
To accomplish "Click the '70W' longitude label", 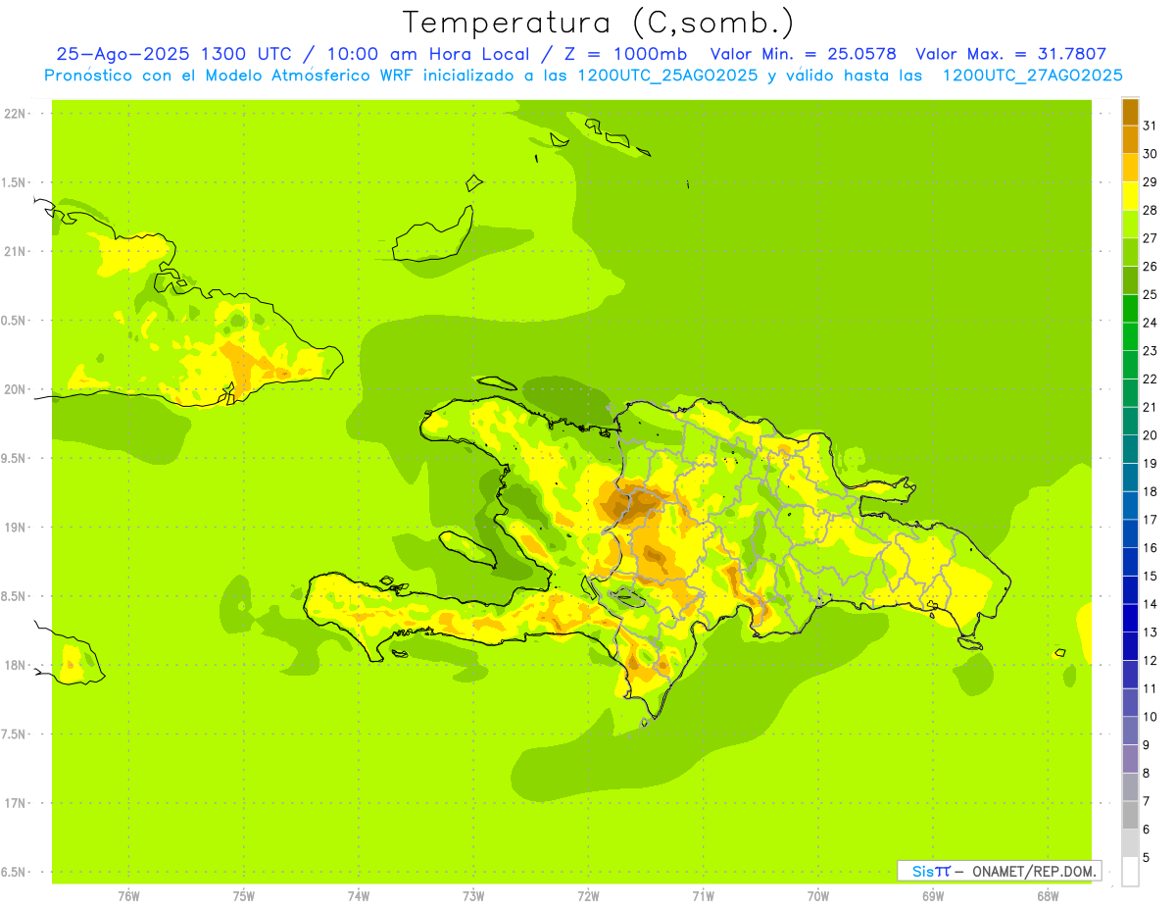I will point(818,896).
